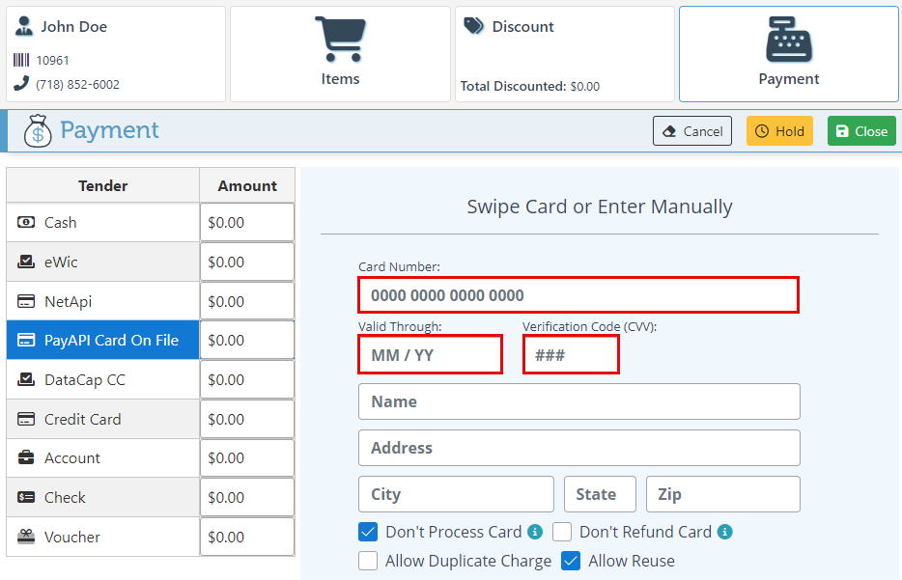The width and height of the screenshot is (902, 580).
Task: Click info icon beside Don't Refund Card
Action: pyautogui.click(x=725, y=532)
